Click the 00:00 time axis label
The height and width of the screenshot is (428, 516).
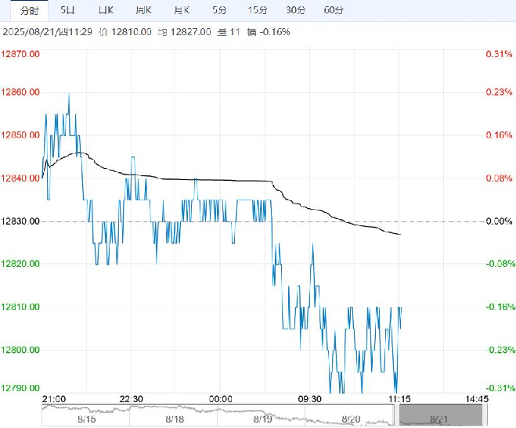[x=220, y=399]
